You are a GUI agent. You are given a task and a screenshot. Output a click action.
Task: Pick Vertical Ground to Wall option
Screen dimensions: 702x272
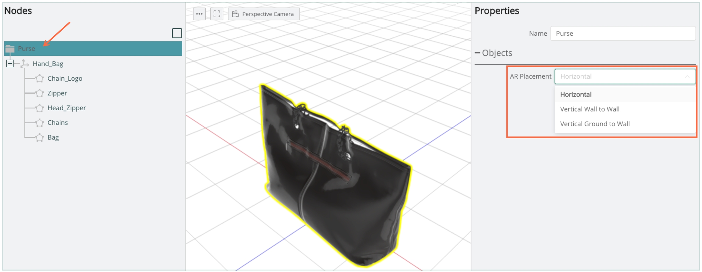pos(595,124)
